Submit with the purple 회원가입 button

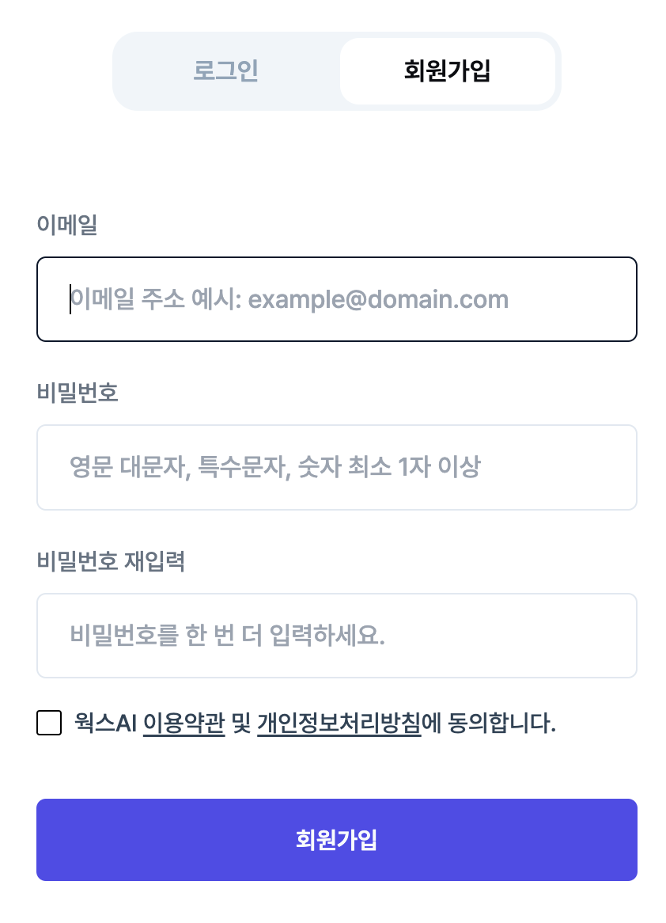pyautogui.click(x=336, y=839)
